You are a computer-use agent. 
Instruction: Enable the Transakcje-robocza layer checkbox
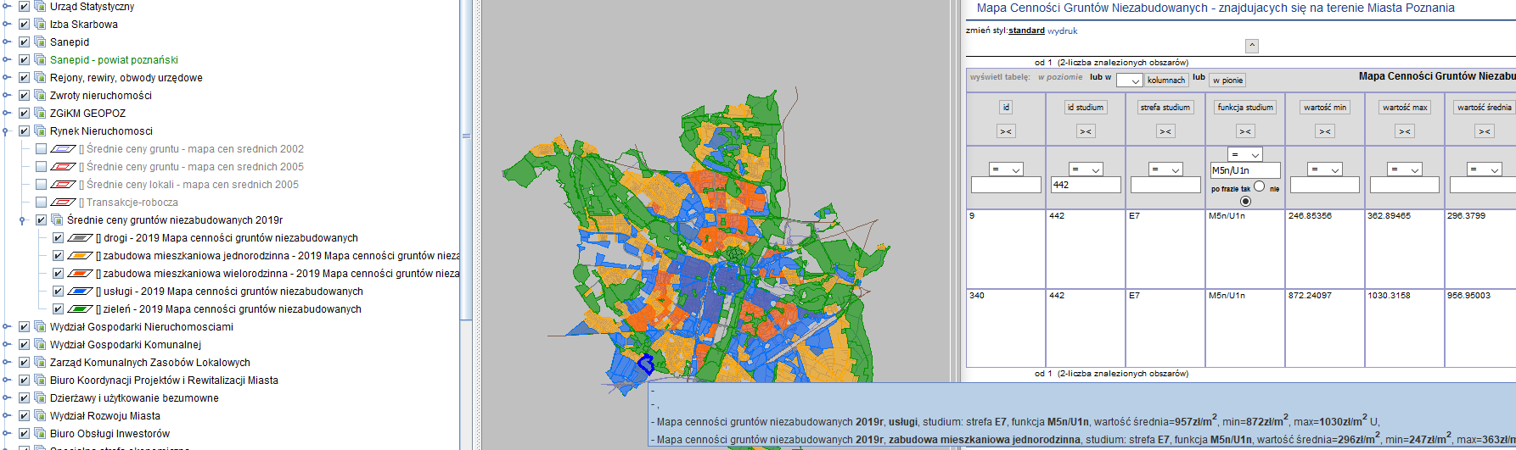pos(41,203)
